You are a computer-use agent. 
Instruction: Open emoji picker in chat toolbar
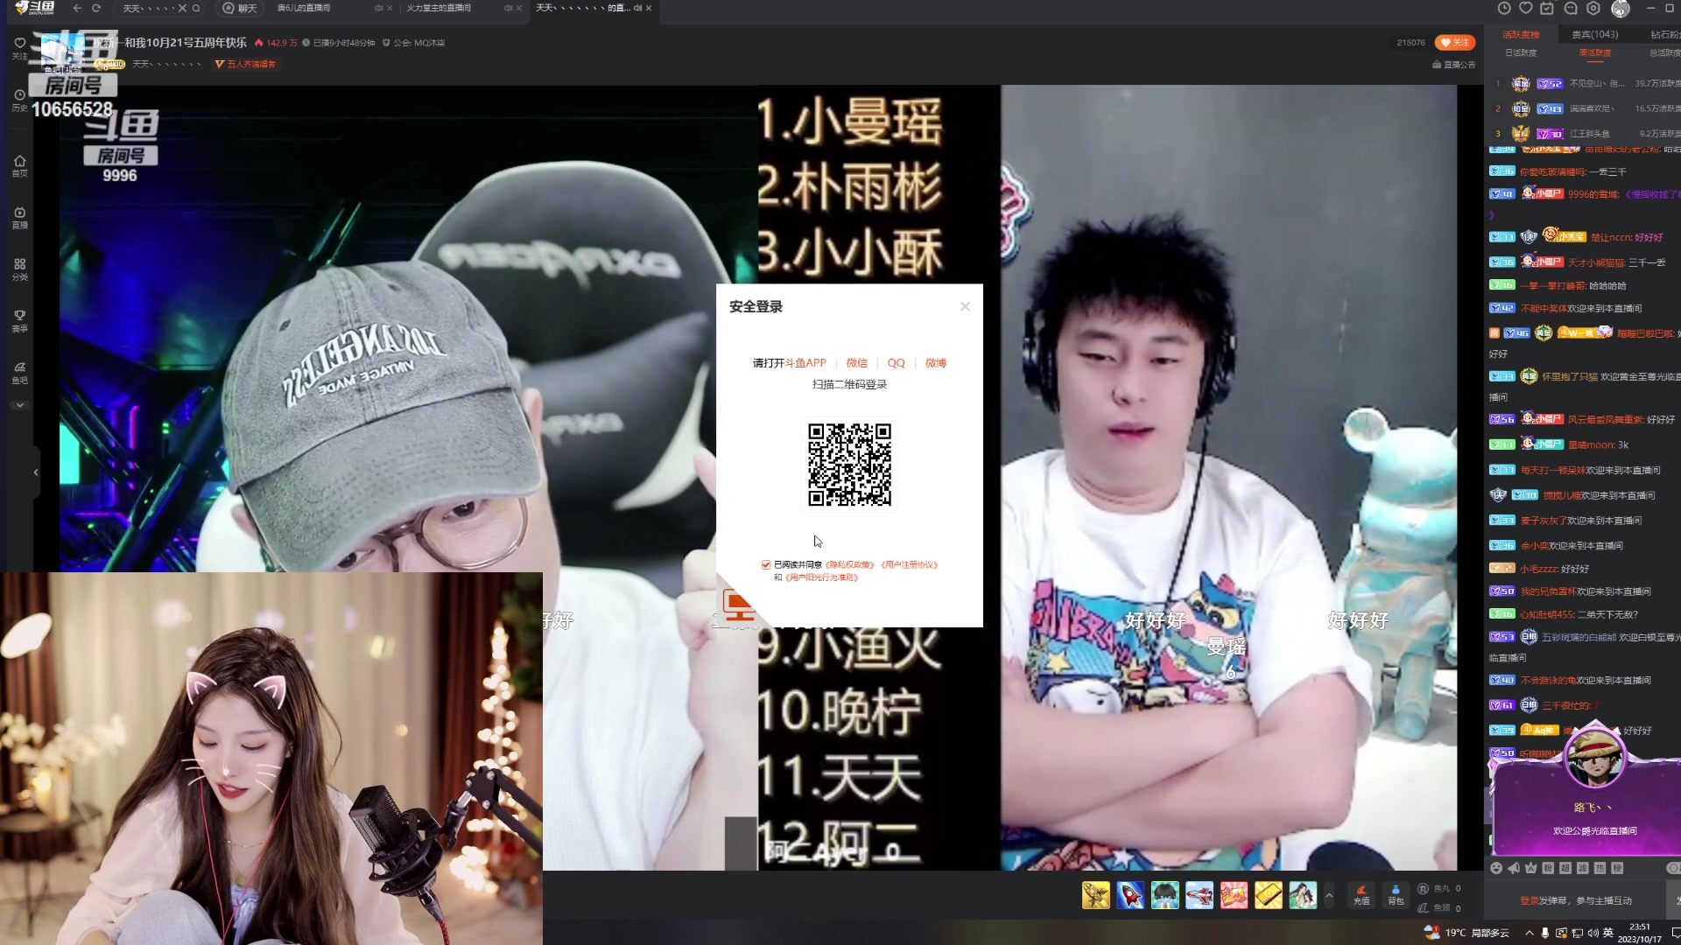coord(1496,868)
